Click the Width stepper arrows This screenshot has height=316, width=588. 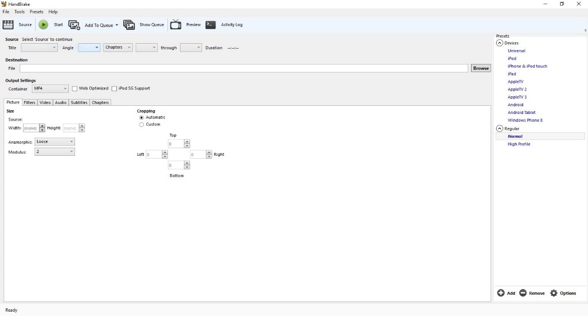tap(42, 128)
